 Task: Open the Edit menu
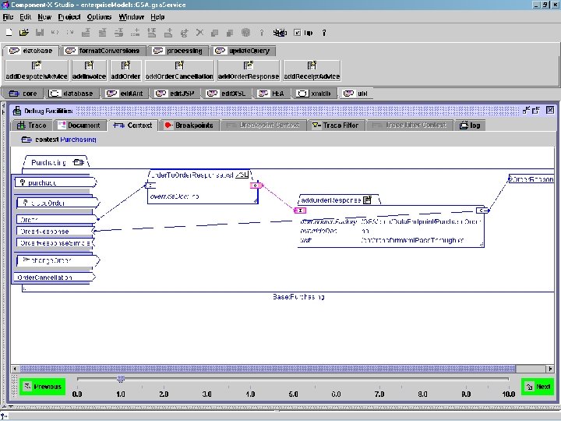(26, 17)
